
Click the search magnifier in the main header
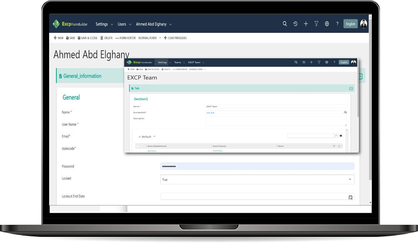point(285,24)
